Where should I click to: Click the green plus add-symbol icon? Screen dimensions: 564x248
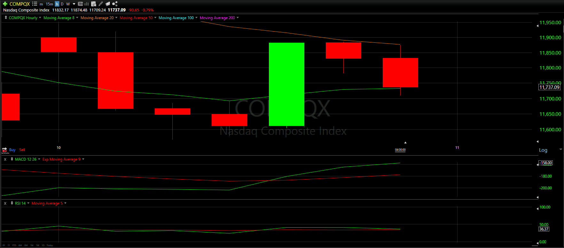[5, 4]
